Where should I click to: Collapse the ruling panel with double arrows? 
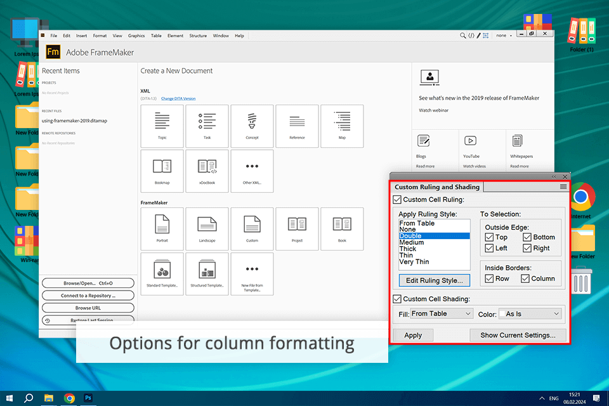click(x=554, y=177)
